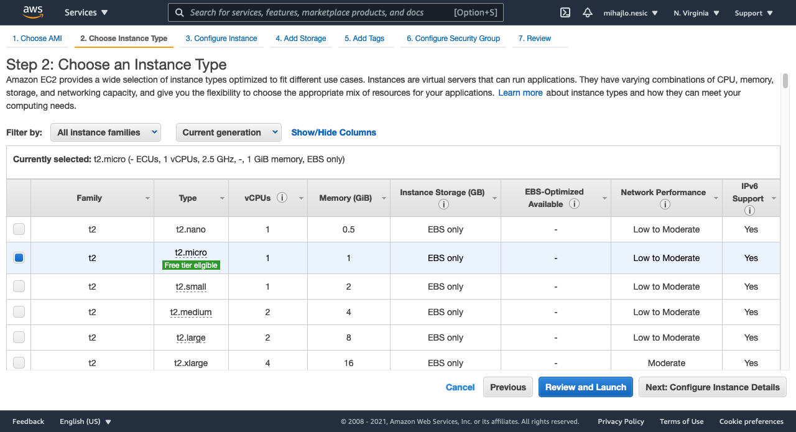
Task: Click the t2.small type name
Action: click(x=191, y=287)
